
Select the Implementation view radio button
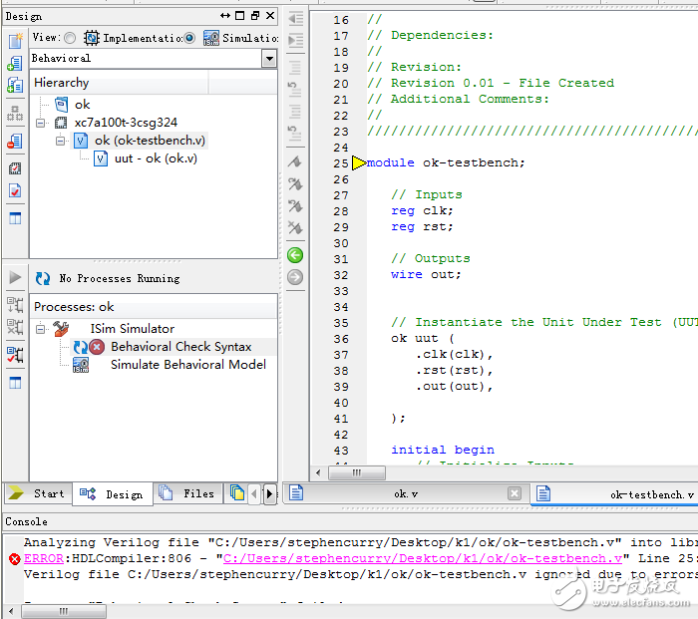click(x=70, y=38)
